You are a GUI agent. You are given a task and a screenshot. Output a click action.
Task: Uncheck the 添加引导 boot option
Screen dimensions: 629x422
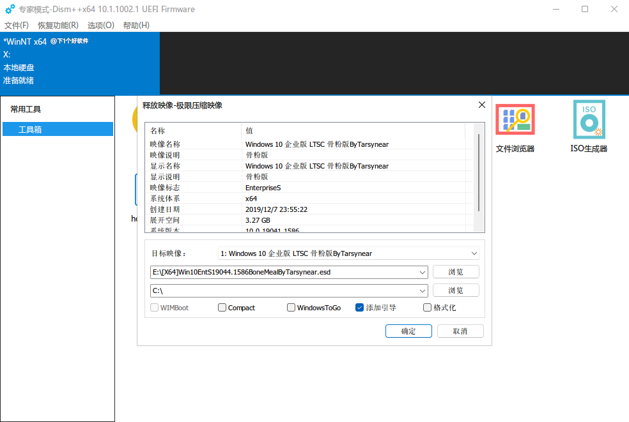point(359,307)
